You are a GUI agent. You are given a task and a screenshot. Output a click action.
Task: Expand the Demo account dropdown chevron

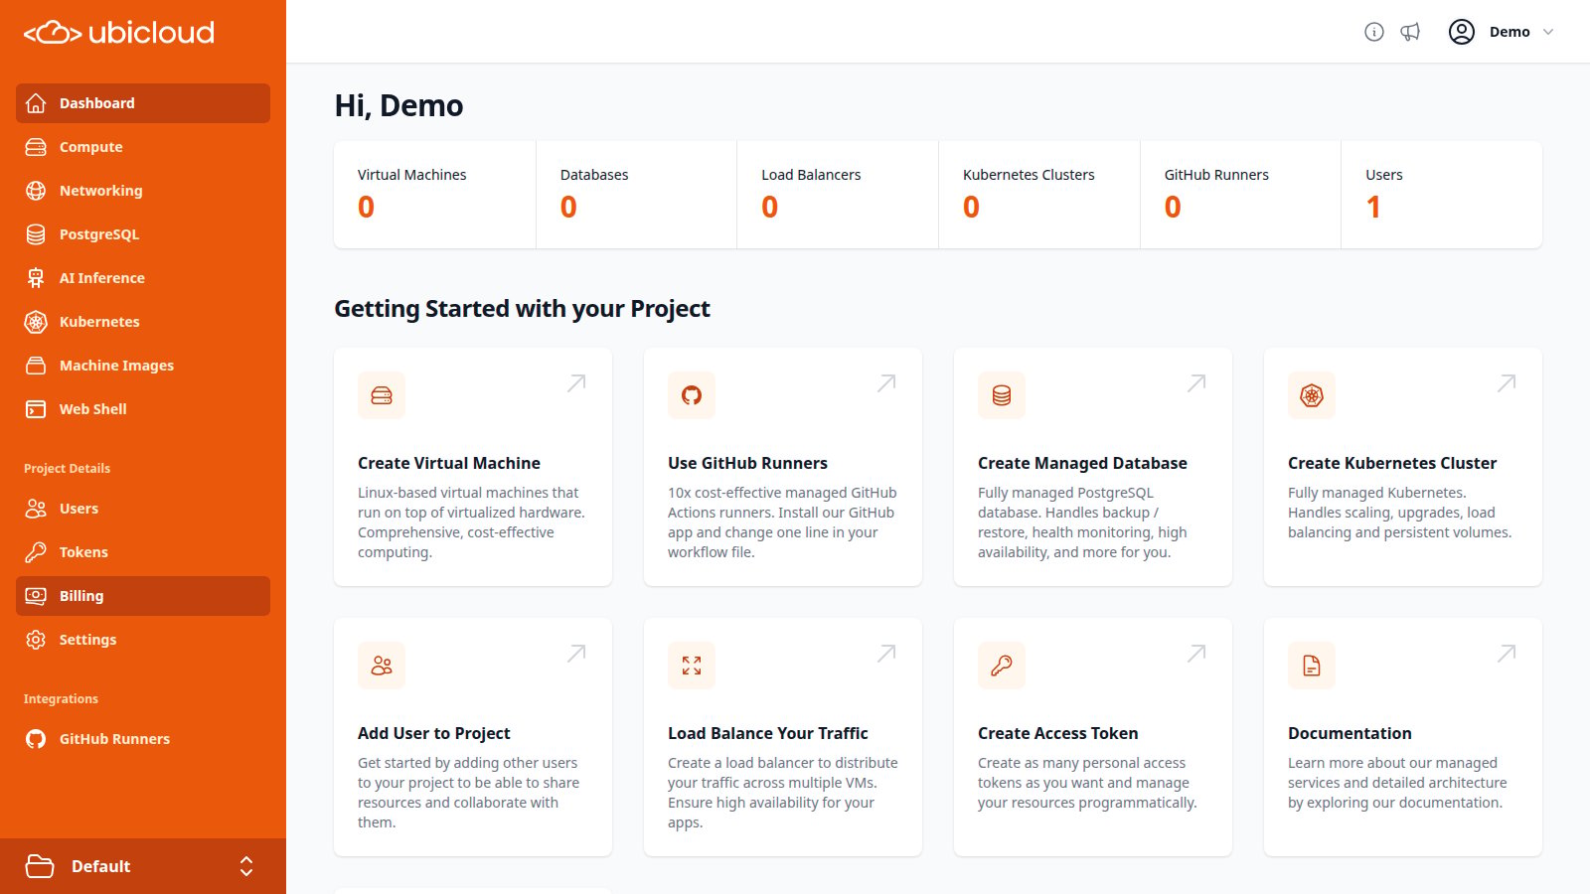click(x=1548, y=32)
